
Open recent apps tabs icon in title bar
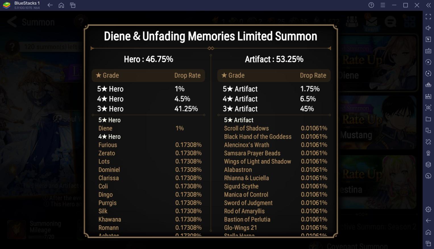[x=73, y=5]
